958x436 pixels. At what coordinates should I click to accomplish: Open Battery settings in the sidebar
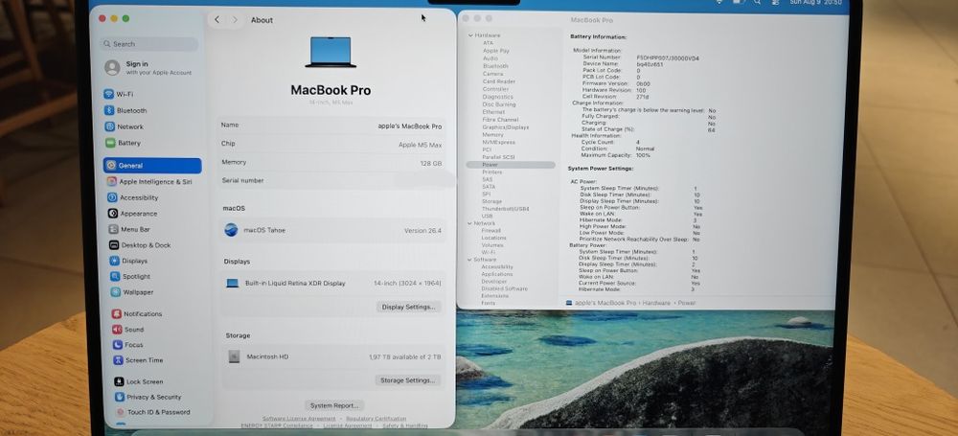click(x=123, y=143)
